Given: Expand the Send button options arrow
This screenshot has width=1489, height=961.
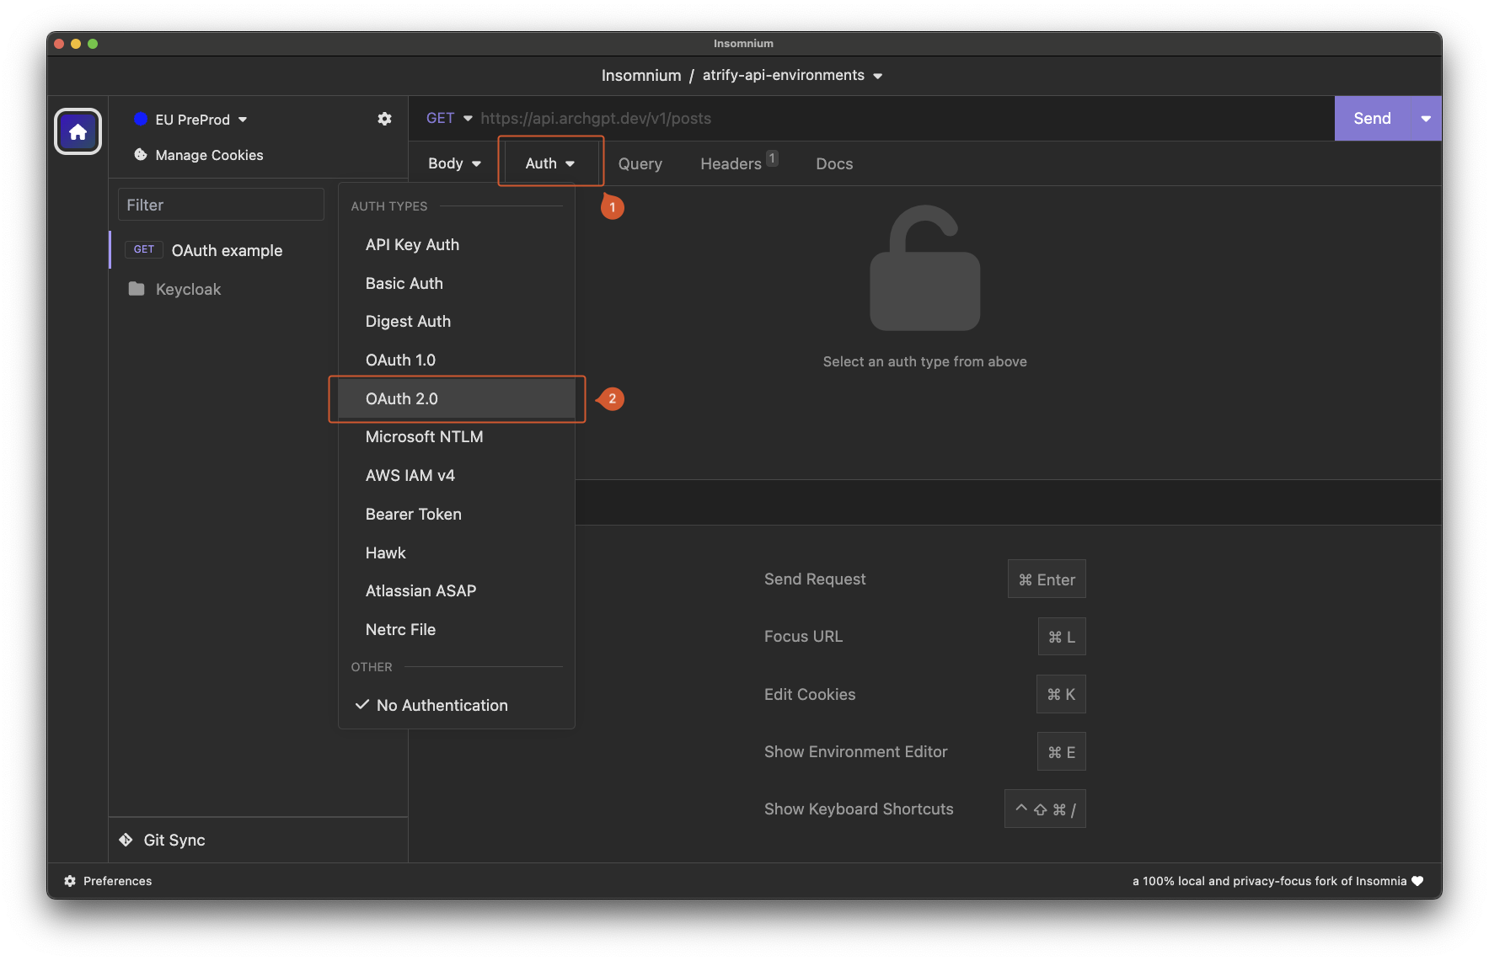Looking at the screenshot, I should (x=1426, y=119).
